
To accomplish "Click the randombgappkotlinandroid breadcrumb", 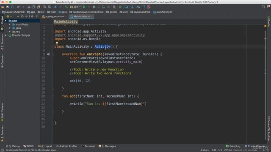I will 86,12.
